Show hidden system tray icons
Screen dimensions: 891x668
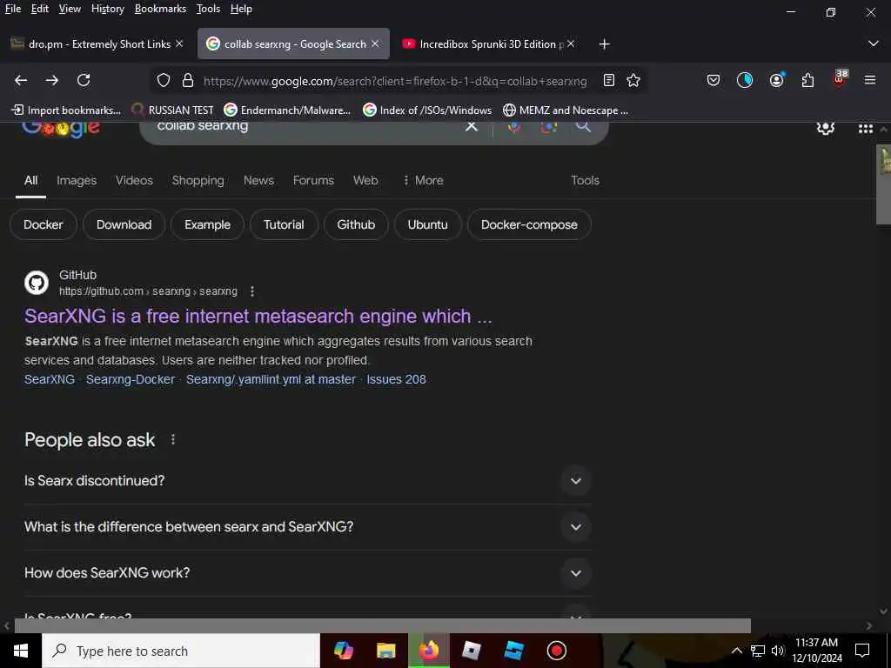click(736, 651)
